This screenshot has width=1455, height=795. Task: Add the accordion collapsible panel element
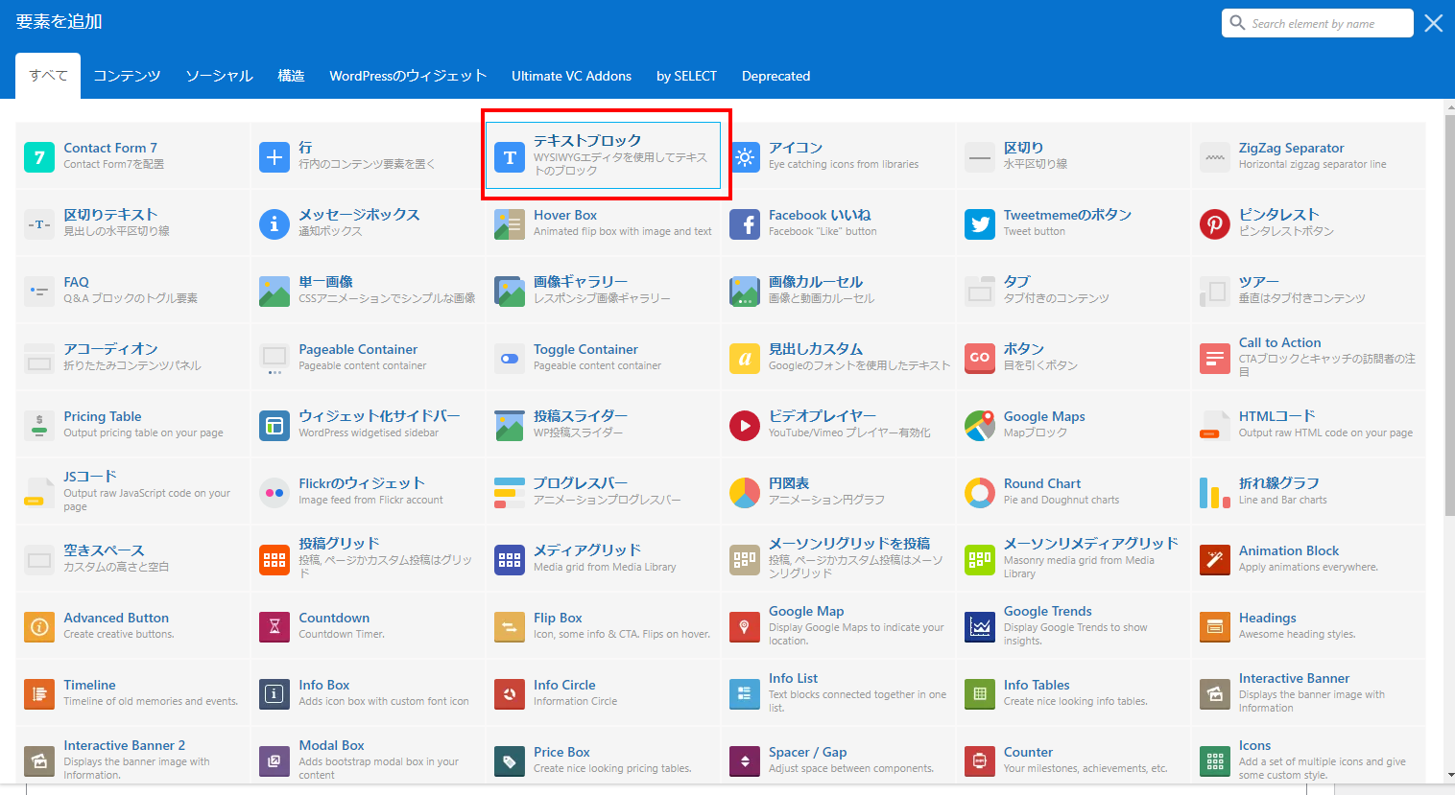click(x=110, y=350)
